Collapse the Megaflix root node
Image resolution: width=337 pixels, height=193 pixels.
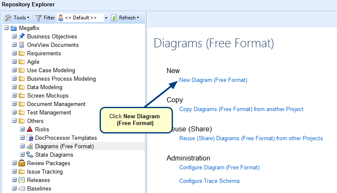(6, 28)
